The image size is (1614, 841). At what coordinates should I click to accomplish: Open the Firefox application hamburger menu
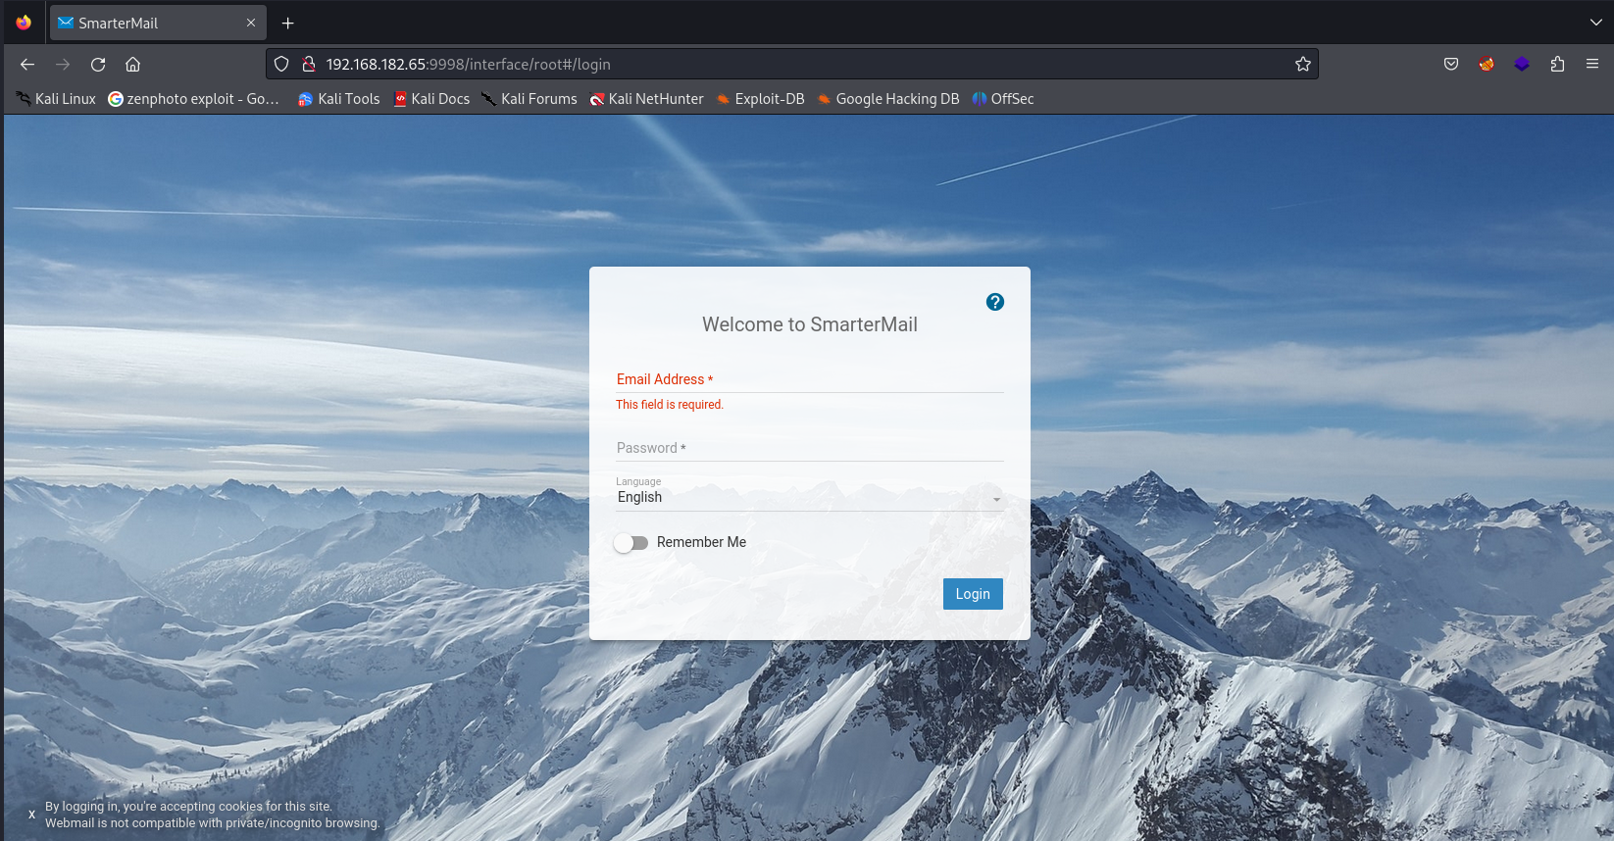point(1592,65)
